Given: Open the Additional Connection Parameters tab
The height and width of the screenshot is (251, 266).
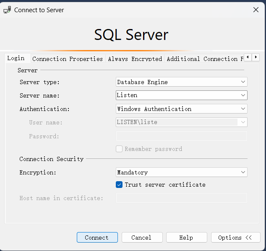Looking at the screenshot, I should tap(205, 59).
